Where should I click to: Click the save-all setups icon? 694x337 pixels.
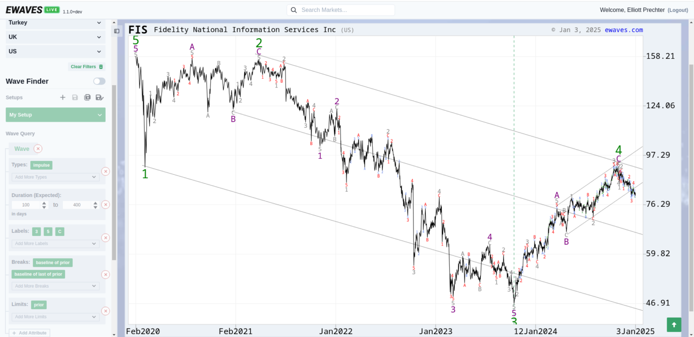tap(87, 97)
